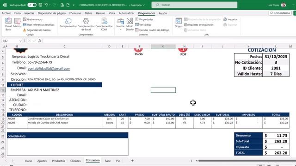Expand the quick access toolbar customize arrow
The width and height of the screenshot is (296, 166).
click(74, 5)
